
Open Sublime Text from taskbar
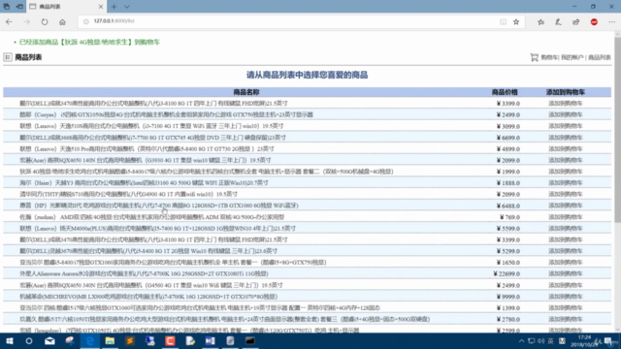pos(130,340)
